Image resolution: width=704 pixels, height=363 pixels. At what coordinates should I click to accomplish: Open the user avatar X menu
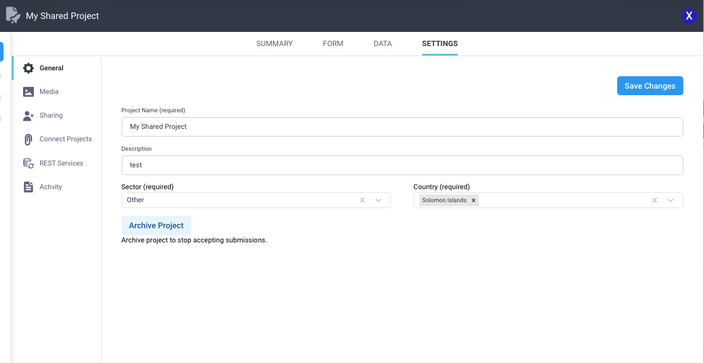coord(689,16)
